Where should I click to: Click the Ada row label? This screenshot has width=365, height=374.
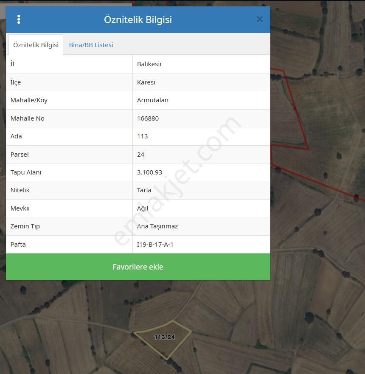16,136
